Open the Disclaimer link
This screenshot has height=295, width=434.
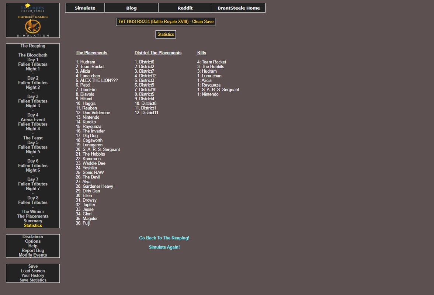click(x=33, y=237)
